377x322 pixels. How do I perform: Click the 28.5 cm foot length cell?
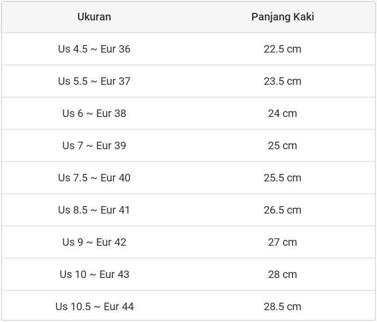(282, 306)
